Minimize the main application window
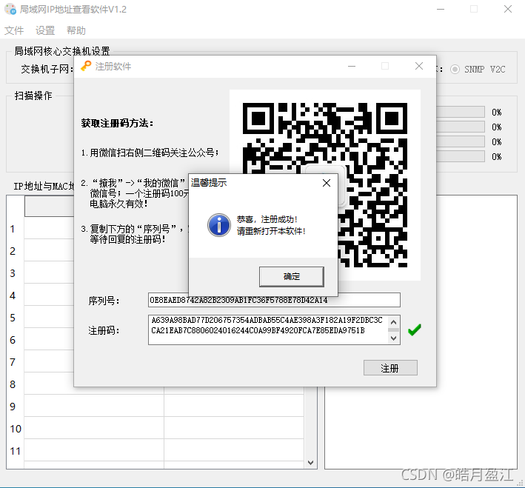 tap(441, 9)
